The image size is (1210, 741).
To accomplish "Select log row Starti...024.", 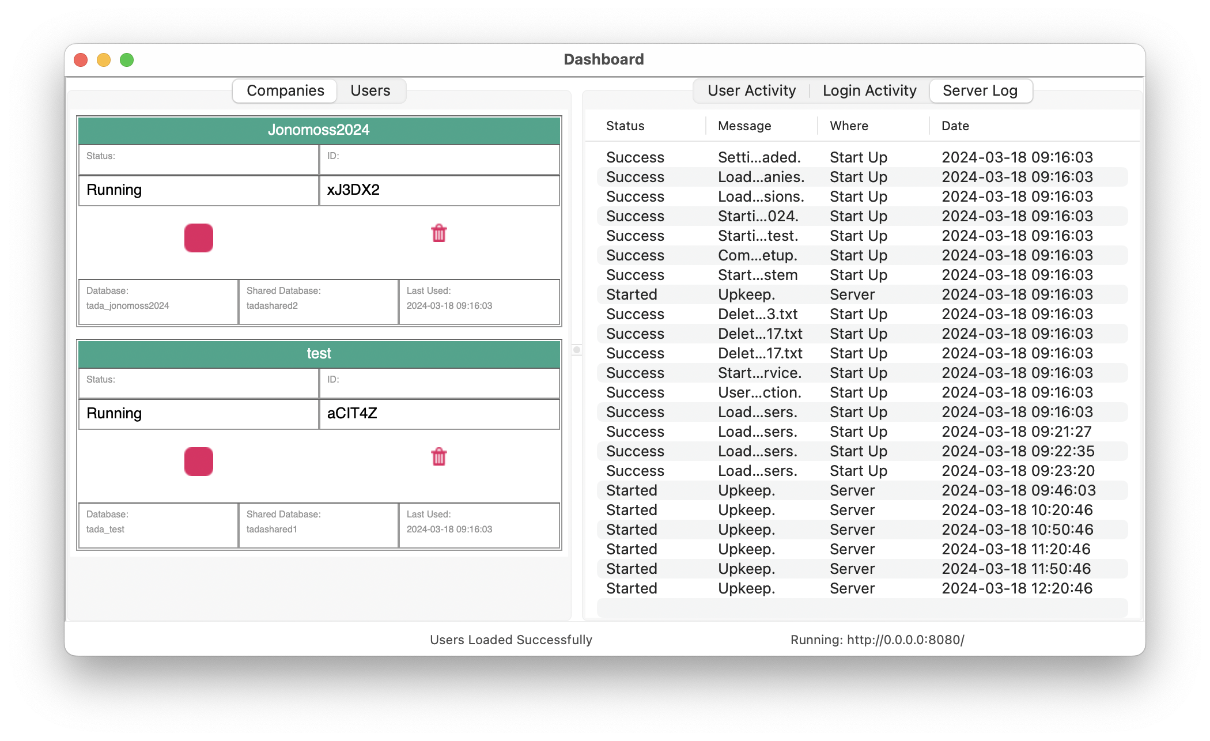I will [862, 216].
